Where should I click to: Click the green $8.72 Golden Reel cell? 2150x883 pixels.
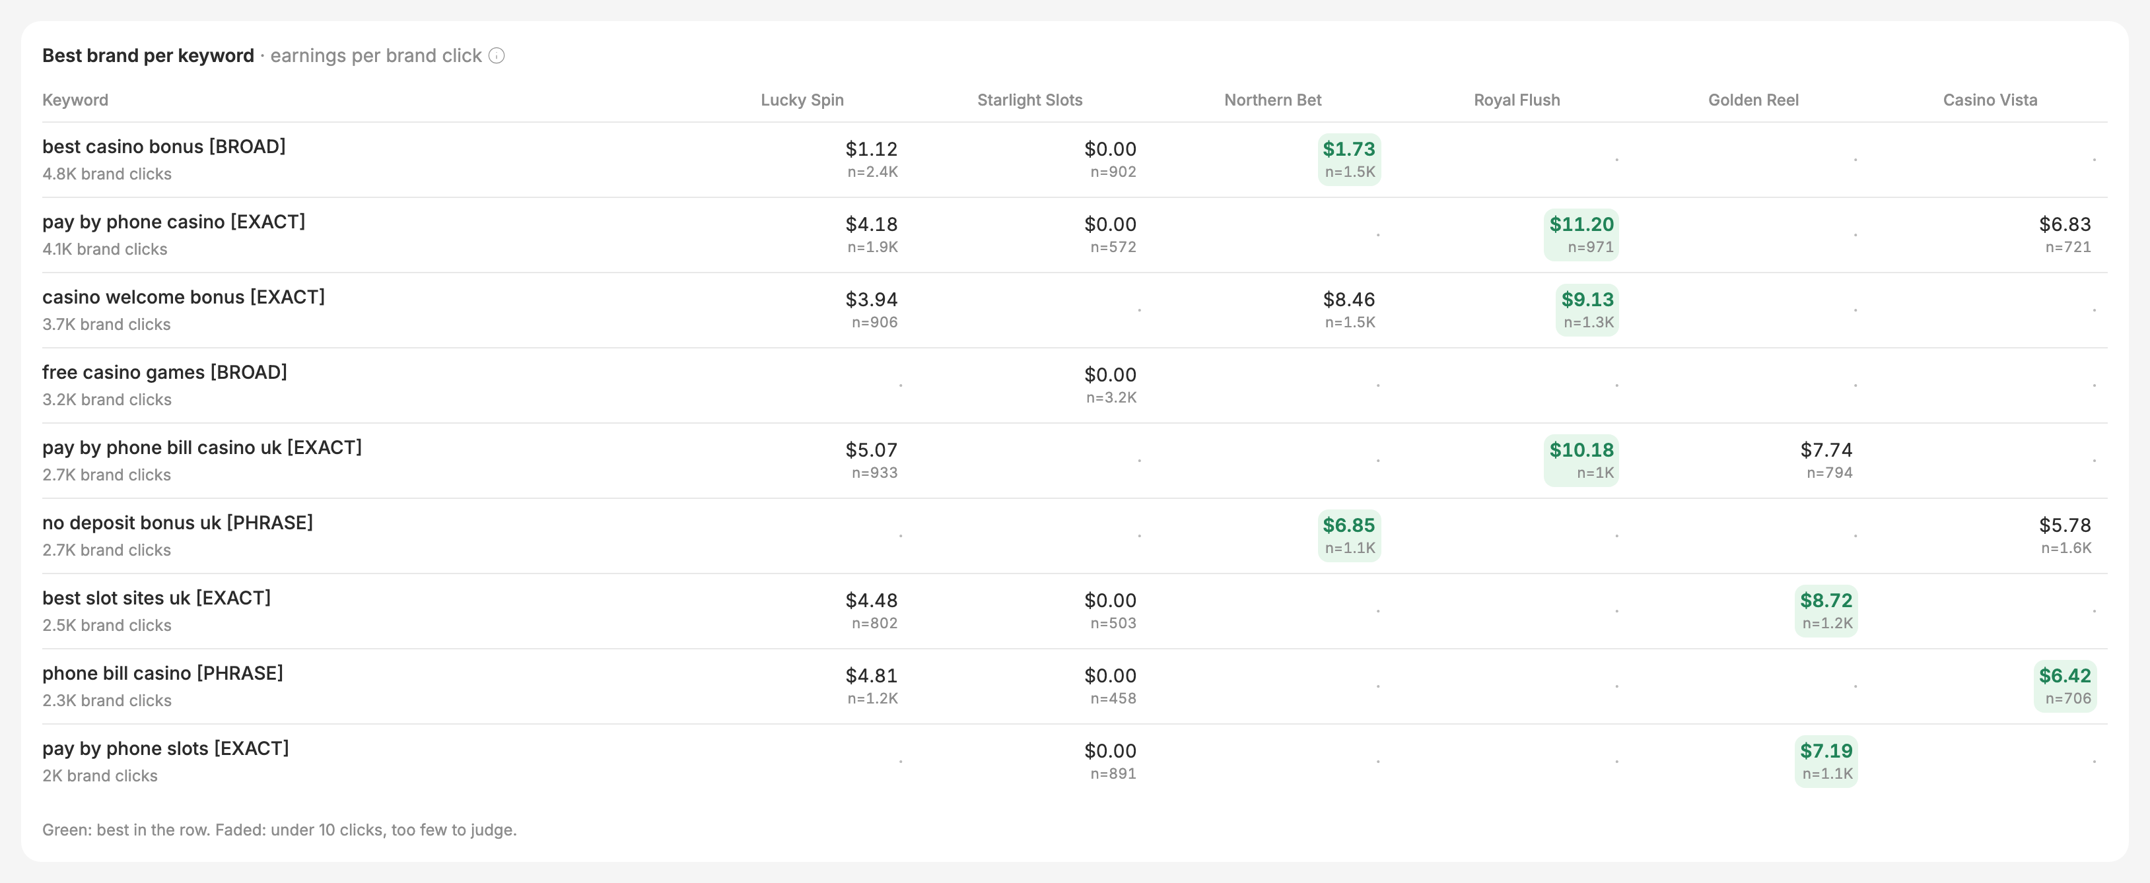point(1826,611)
